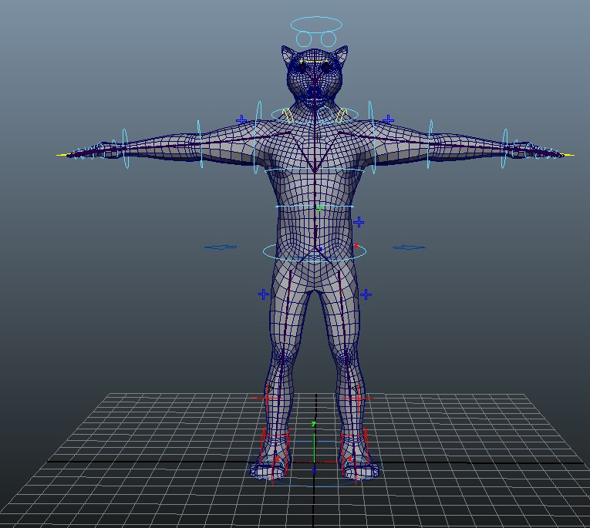Pick the blue plus locator by screen-left thigh
Screen dimensions: 590x528
(264, 294)
